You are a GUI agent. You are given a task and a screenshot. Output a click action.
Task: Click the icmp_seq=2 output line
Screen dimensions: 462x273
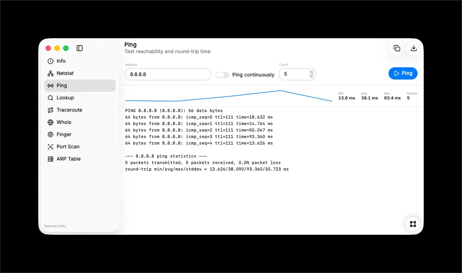[199, 130]
